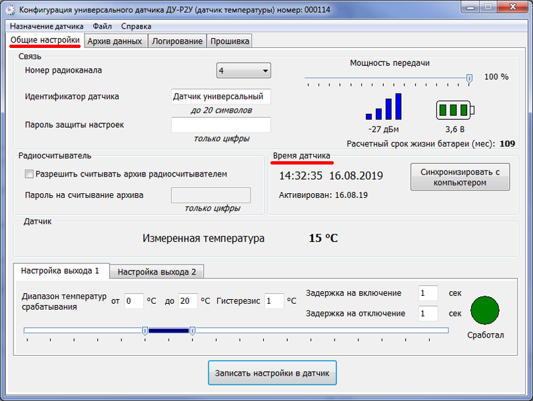Click the application icon in the title bar
The image size is (533, 401).
pyautogui.click(x=11, y=10)
